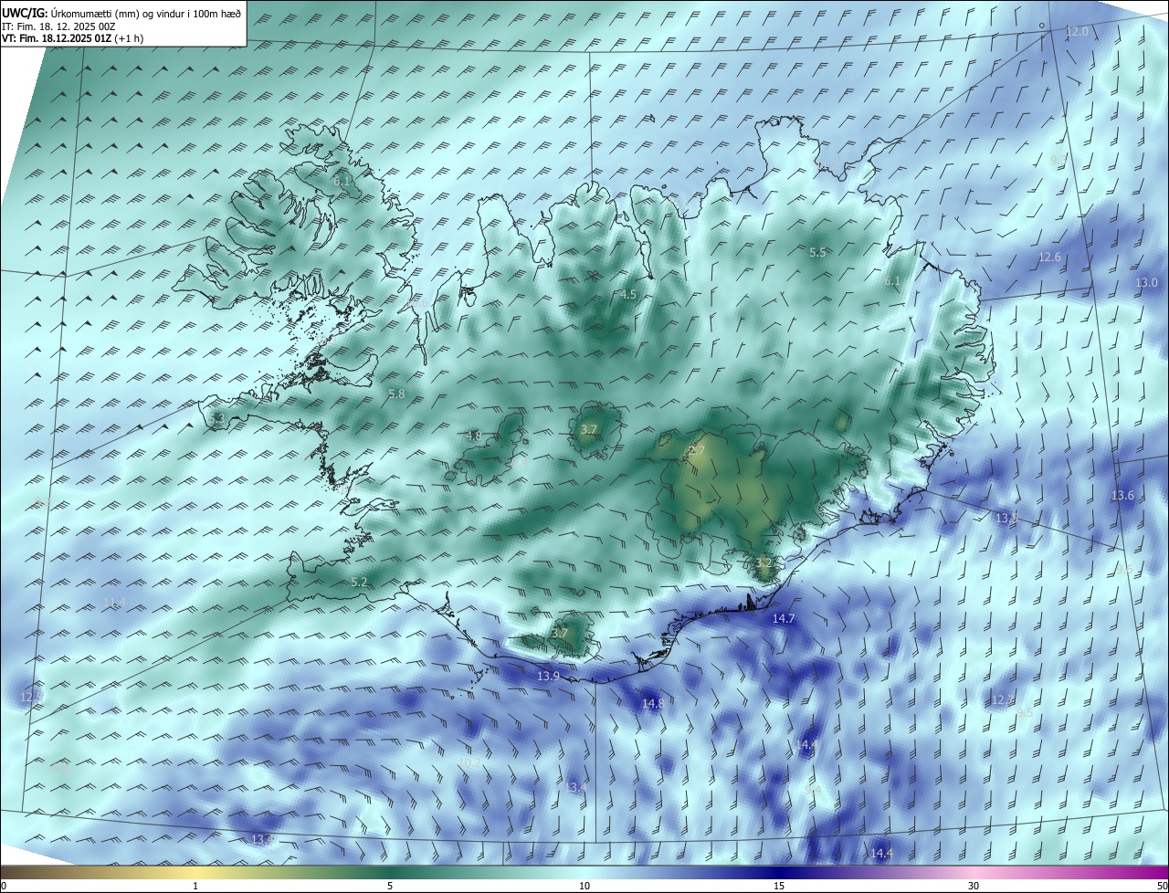
Task: Click the 5.3 value label
Action: pyautogui.click(x=216, y=418)
